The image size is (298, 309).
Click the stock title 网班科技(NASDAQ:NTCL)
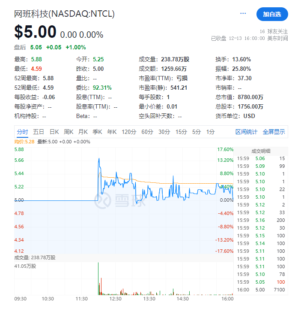click(x=64, y=14)
